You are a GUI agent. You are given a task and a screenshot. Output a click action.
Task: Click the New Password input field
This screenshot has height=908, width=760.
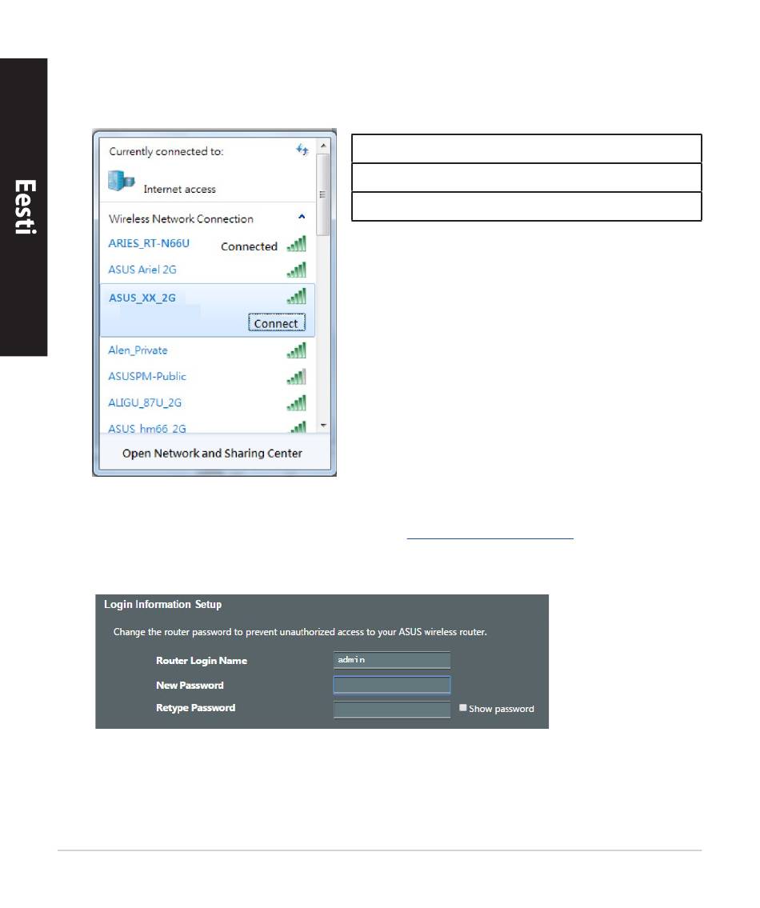pos(392,685)
